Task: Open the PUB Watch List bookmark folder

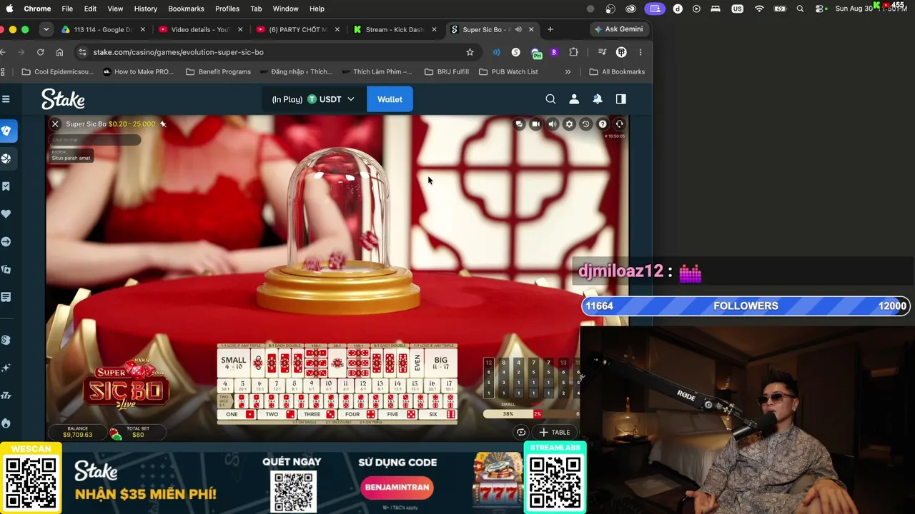Action: 508,71
